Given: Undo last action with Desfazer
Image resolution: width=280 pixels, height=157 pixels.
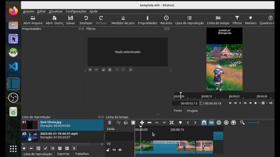Looking at the screenshot, I should [x=86, y=20].
